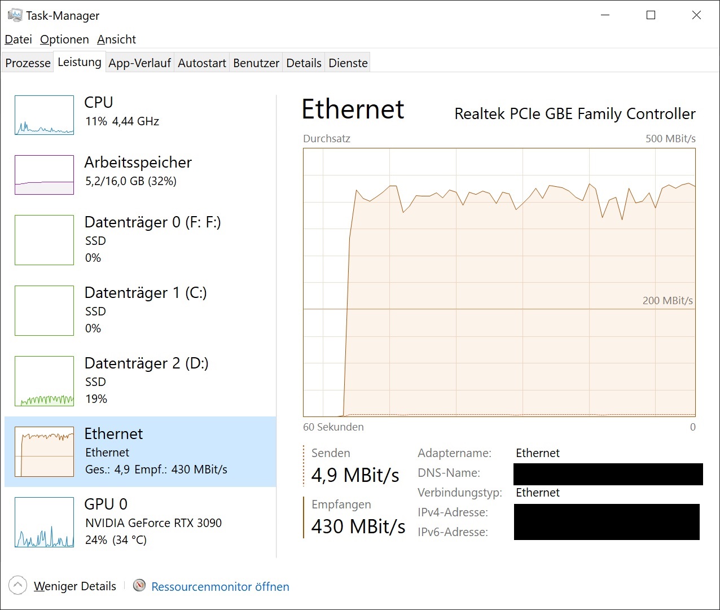Image resolution: width=720 pixels, height=610 pixels.
Task: Click the 60 Sekunden axis label
Action: pos(333,427)
